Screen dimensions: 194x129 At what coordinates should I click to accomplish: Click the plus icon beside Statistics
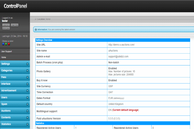27,124
